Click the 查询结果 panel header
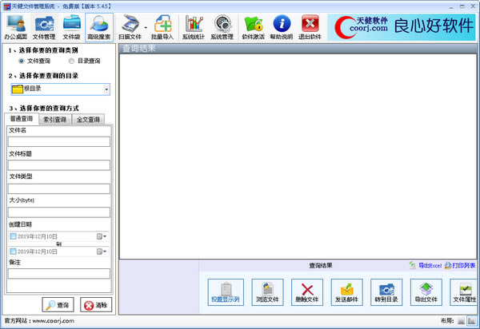 [298, 48]
